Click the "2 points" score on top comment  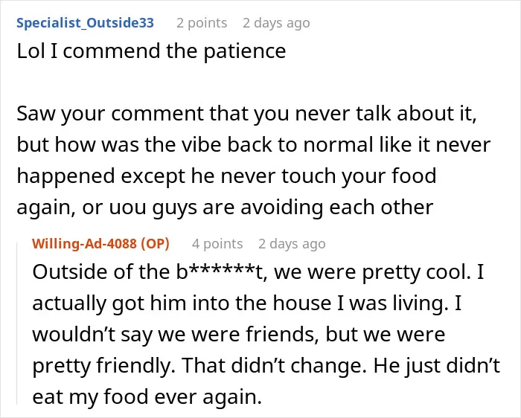(x=202, y=23)
